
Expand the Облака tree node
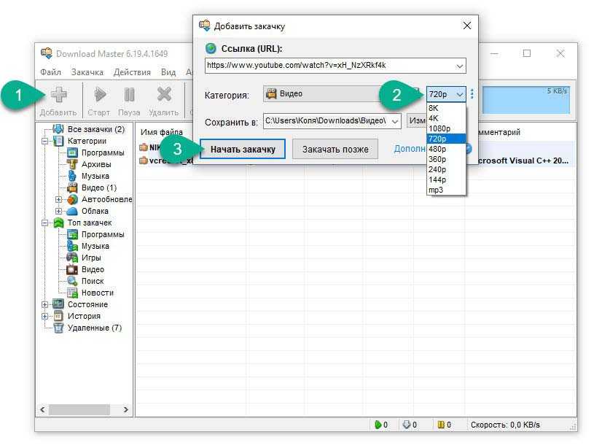click(59, 211)
